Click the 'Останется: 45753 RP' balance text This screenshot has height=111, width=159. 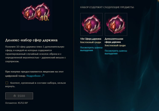click(x=17, y=103)
